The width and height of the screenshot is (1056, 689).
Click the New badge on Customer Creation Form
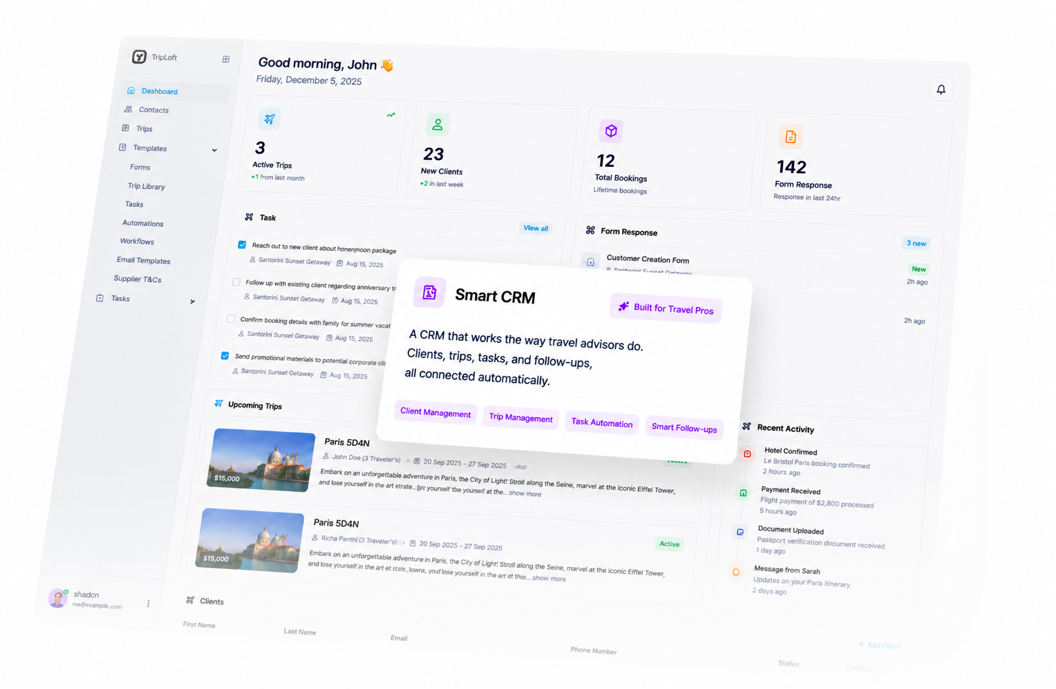pyautogui.click(x=918, y=269)
